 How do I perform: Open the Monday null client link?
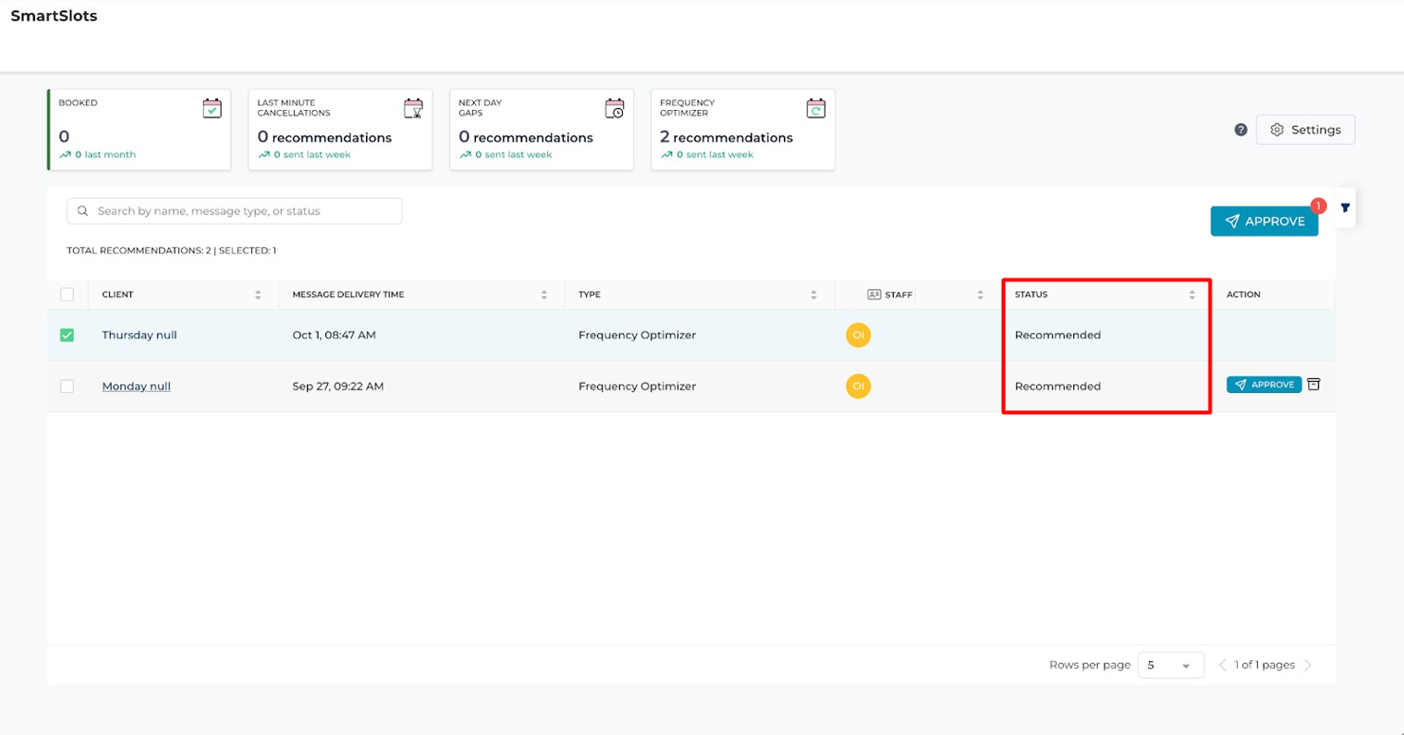137,386
